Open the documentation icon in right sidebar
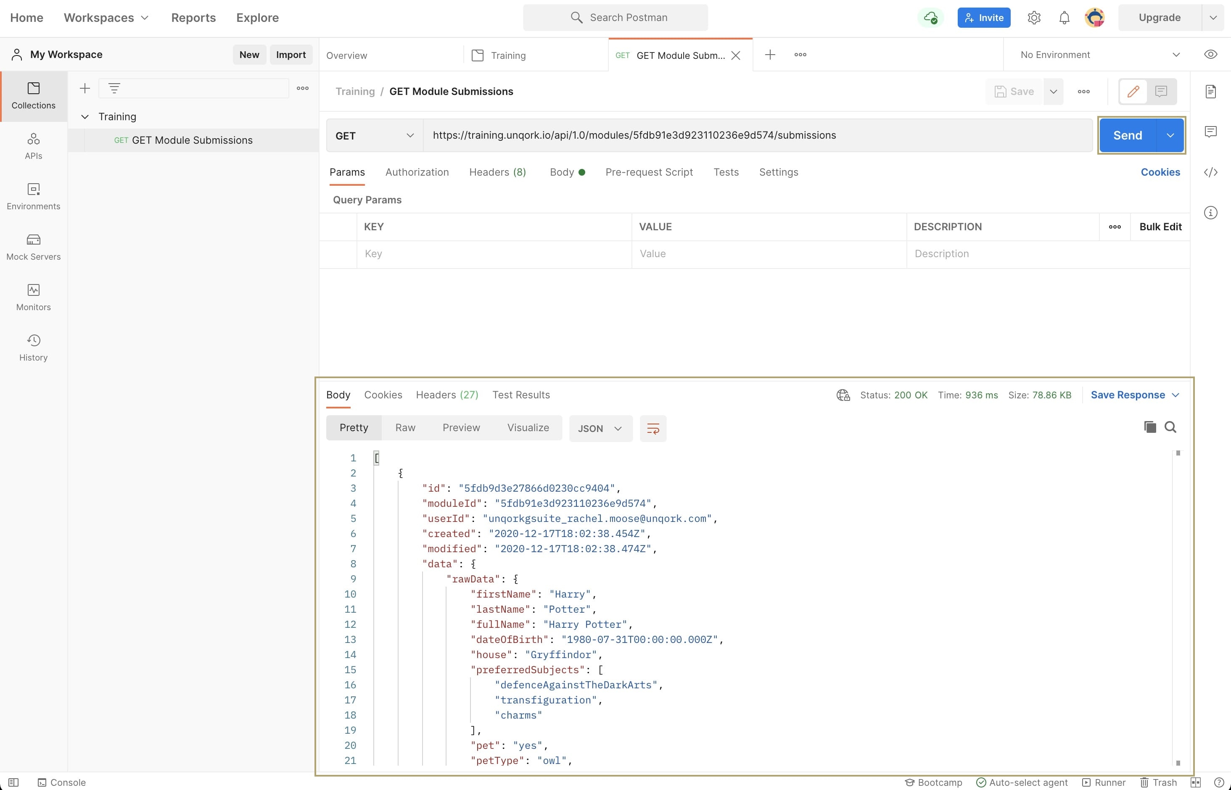1231x790 pixels. tap(1210, 91)
